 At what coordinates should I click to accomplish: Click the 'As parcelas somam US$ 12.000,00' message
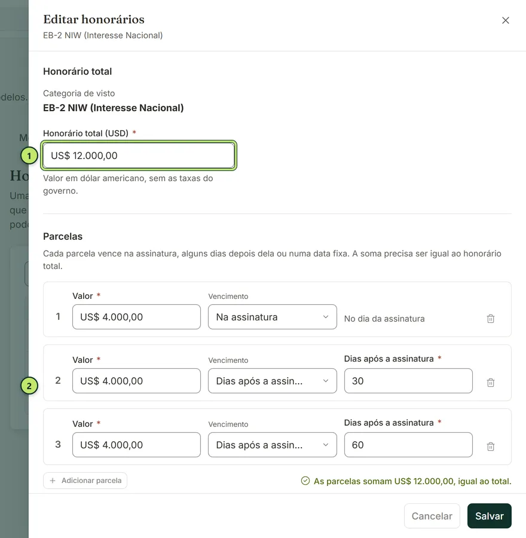[x=412, y=481]
